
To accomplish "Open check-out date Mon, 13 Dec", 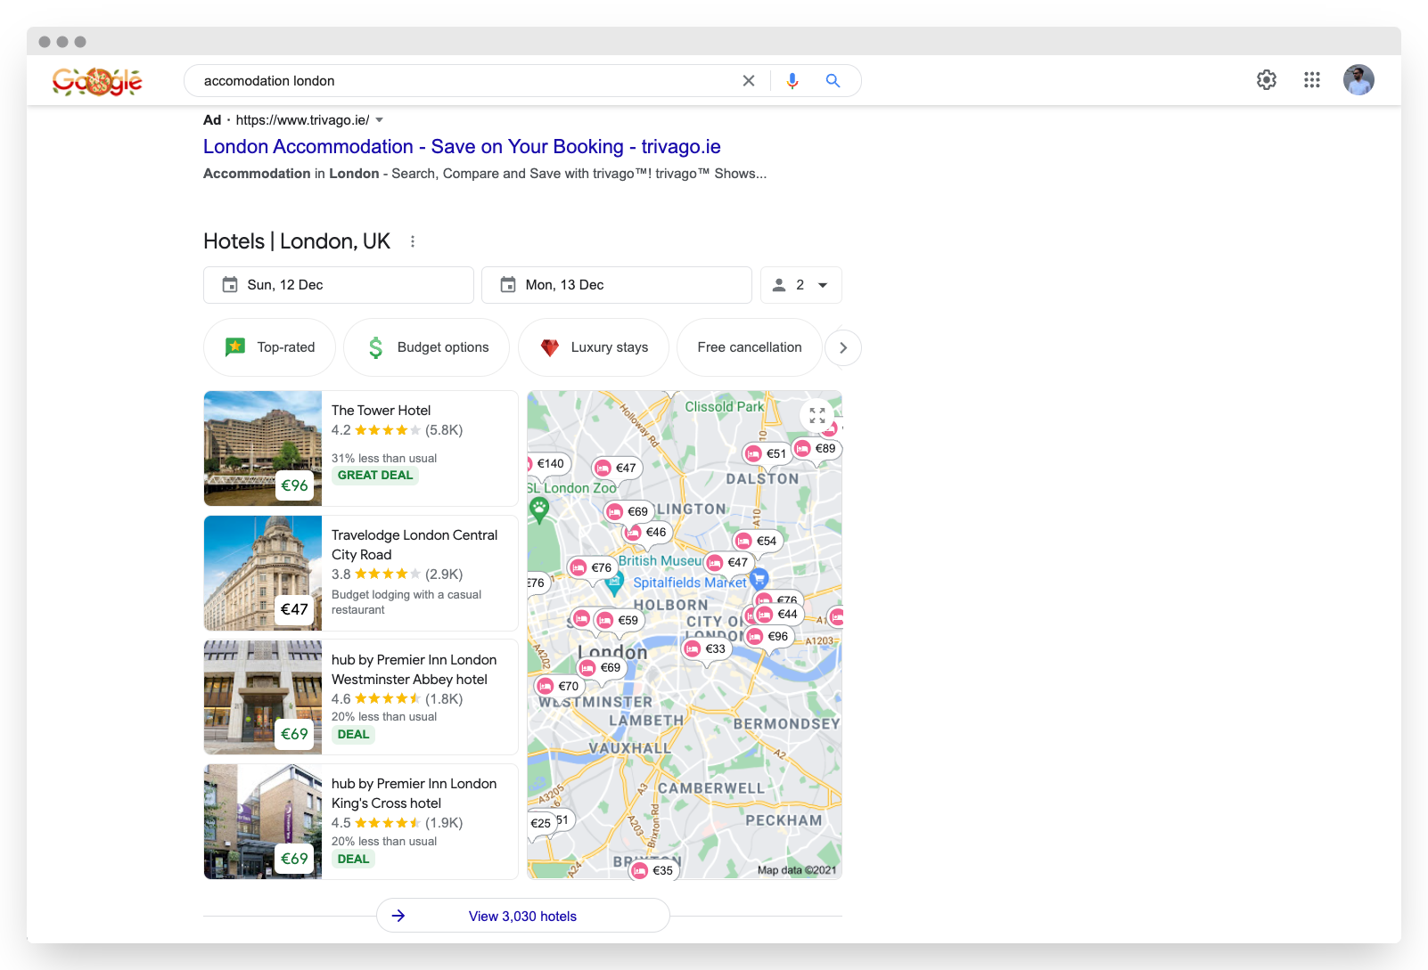I will tap(617, 285).
